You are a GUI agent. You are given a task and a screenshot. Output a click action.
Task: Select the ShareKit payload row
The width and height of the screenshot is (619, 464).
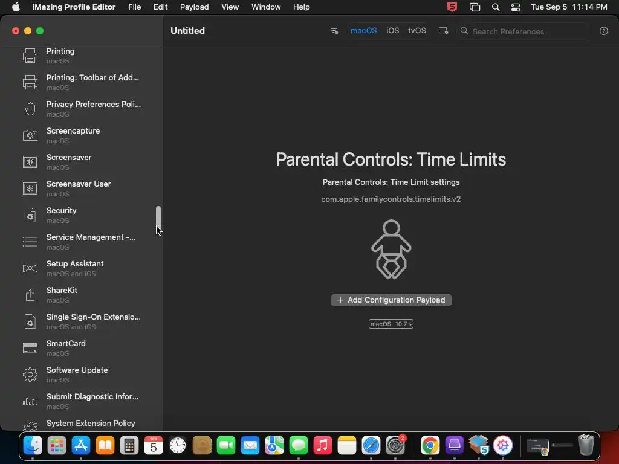[x=82, y=295]
